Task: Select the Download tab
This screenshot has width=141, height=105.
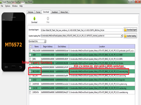Action: click(46, 12)
